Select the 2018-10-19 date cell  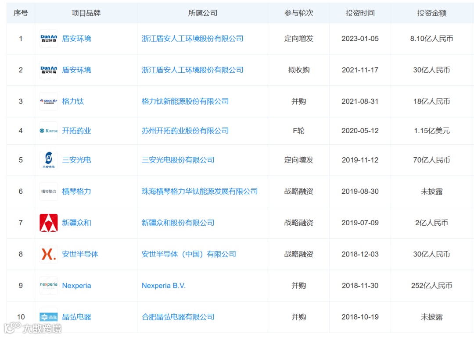pyautogui.click(x=360, y=317)
